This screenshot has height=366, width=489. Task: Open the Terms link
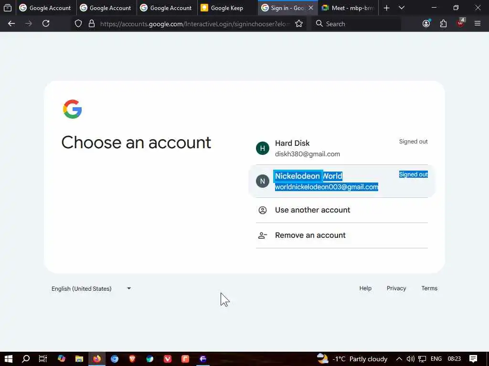(429, 288)
